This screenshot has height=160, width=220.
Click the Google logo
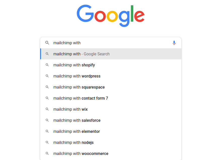pyautogui.click(x=111, y=15)
